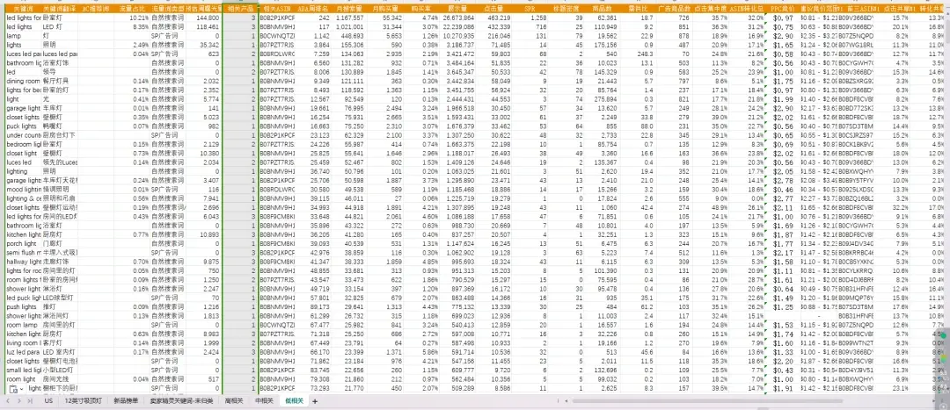Viewport: 950px width, 410px height.
Task: Click the 55,342 monthly purchases cell
Action: coord(385,18)
